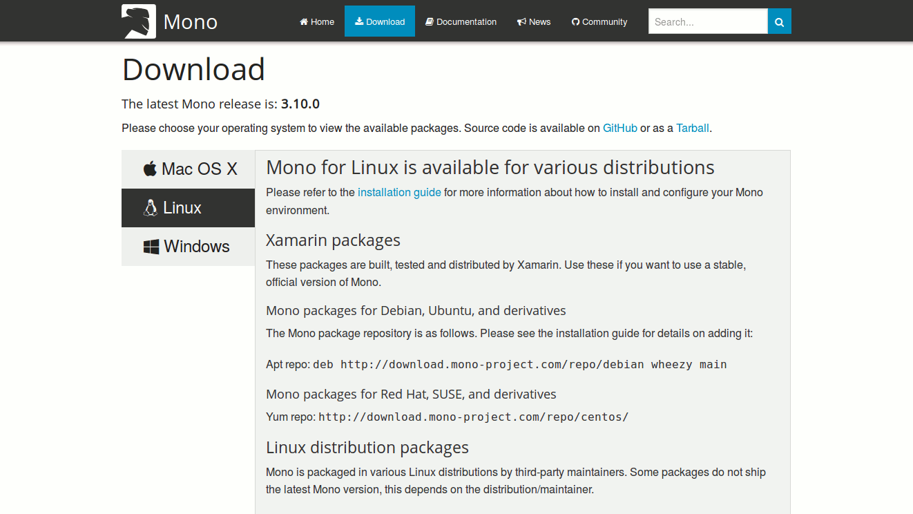
Task: Follow the Tarball link
Action: pyautogui.click(x=693, y=128)
